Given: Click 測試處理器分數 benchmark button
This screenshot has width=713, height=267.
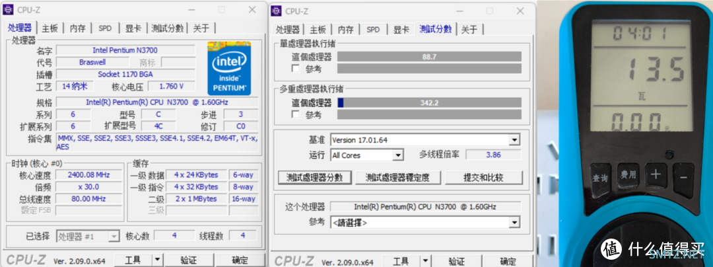Looking at the screenshot, I should [x=314, y=177].
